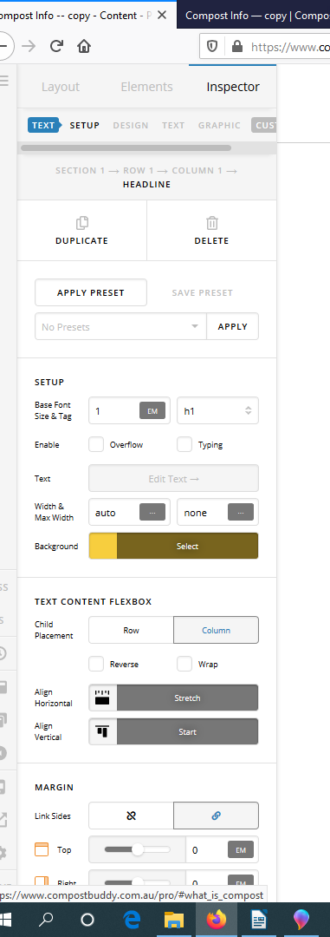Unlink margin sides
The image size is (330, 937).
click(132, 816)
